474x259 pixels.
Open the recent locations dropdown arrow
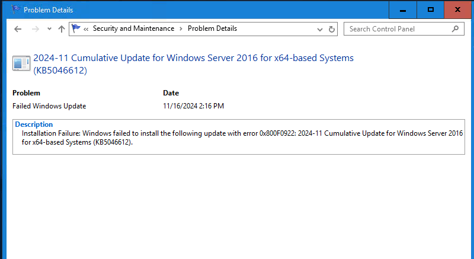point(49,29)
